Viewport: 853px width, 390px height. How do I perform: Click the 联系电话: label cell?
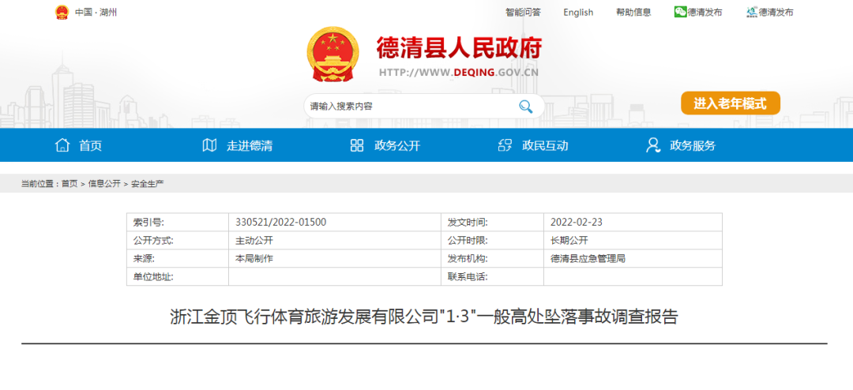[x=492, y=276]
